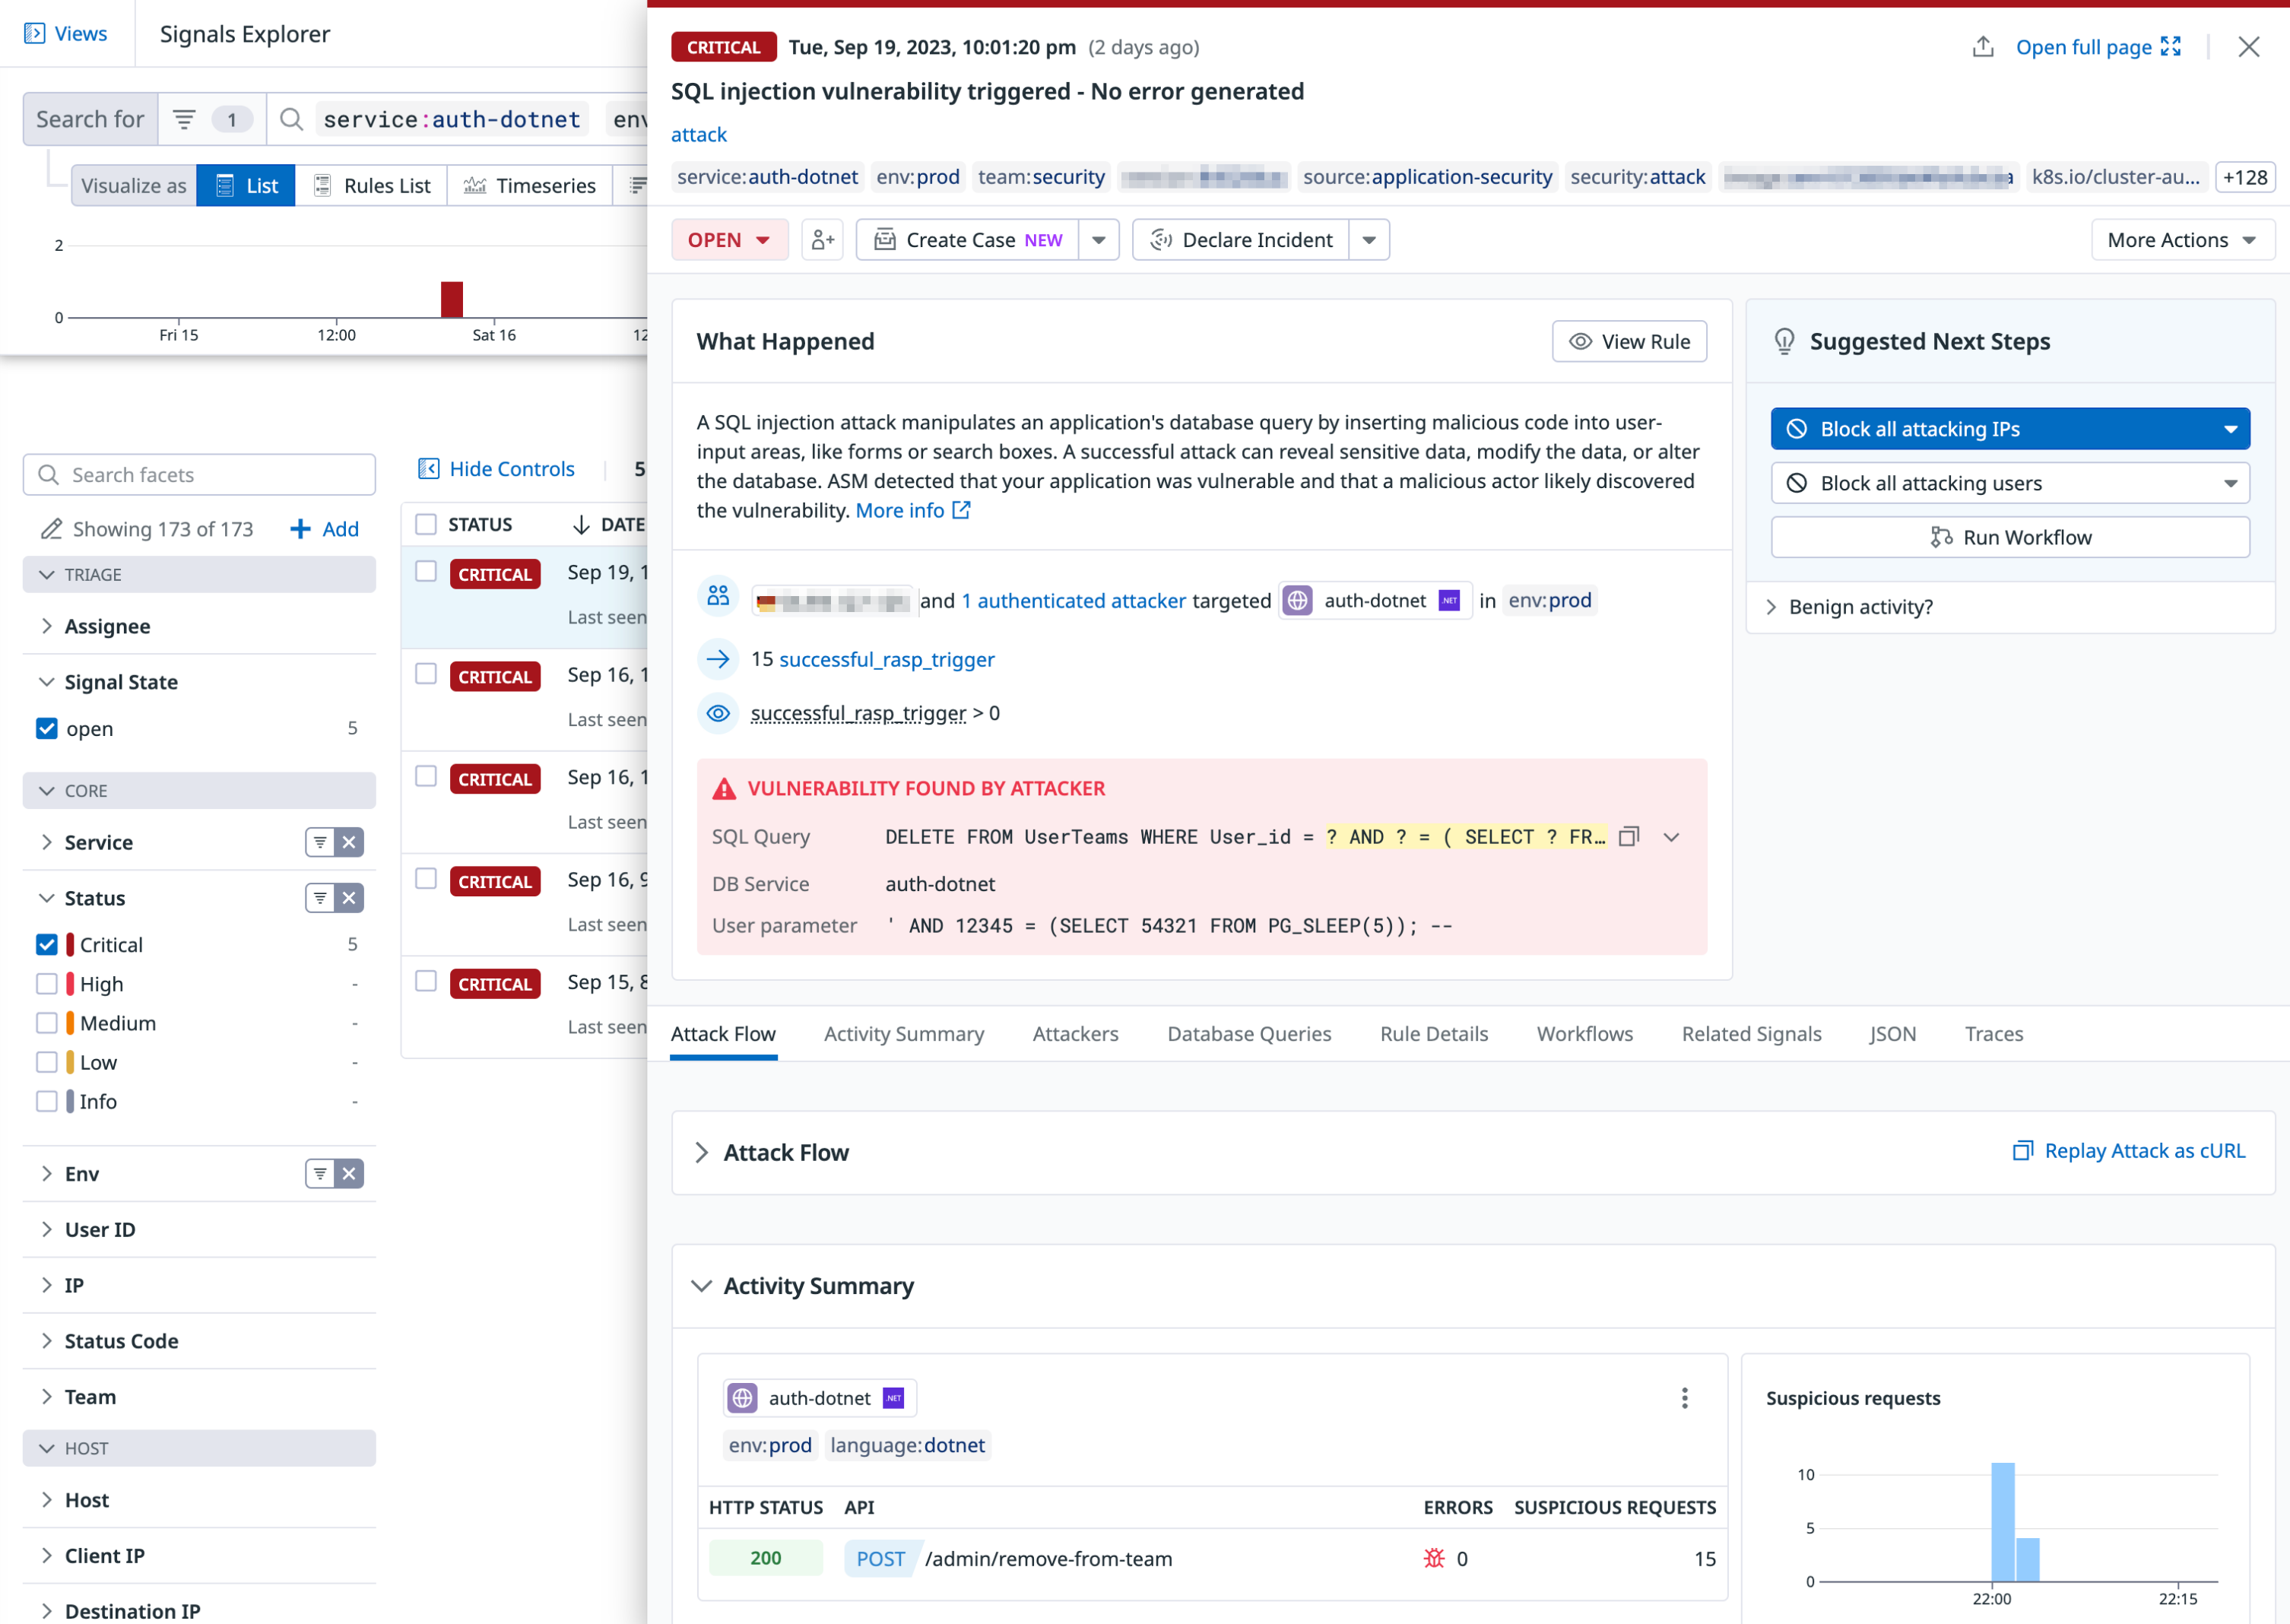Click the filter icon in the Service facet
The width and height of the screenshot is (2290, 1624).
click(320, 842)
